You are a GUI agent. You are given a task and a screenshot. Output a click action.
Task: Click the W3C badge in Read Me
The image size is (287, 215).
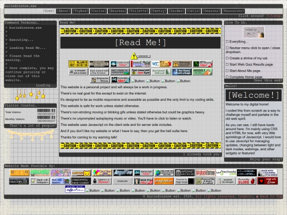click(x=161, y=64)
